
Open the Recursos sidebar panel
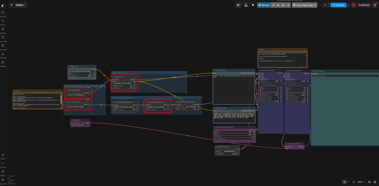click(3, 14)
